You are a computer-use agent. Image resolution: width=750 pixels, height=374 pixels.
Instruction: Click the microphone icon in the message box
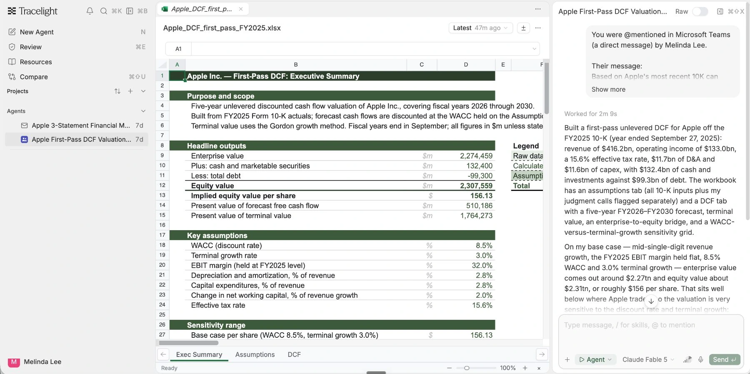click(701, 359)
